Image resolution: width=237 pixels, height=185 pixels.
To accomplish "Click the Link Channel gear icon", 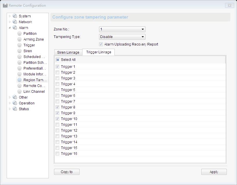I will 19,91.
